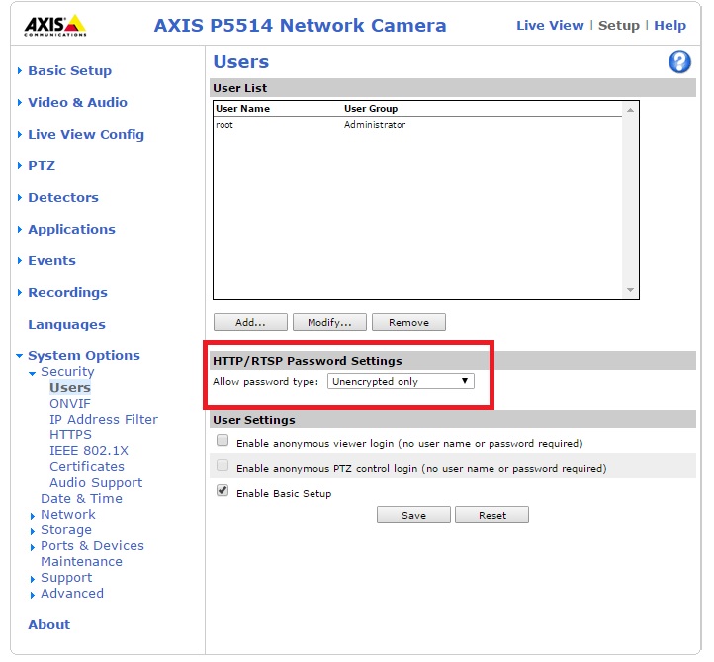
Task: Open the Allow password type dropdown
Action: [x=401, y=381]
